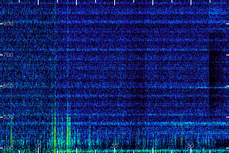The image size is (229, 153).
Task: Click the 100 frequency axis label
Action: [8, 148]
